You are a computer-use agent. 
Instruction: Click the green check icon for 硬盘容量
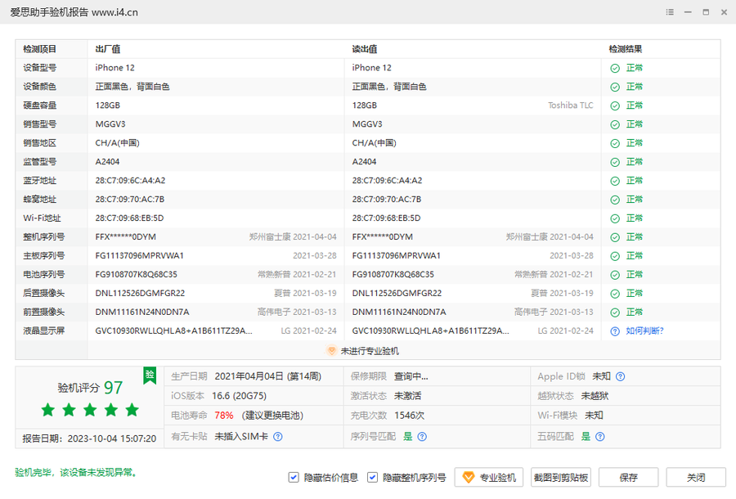[615, 106]
